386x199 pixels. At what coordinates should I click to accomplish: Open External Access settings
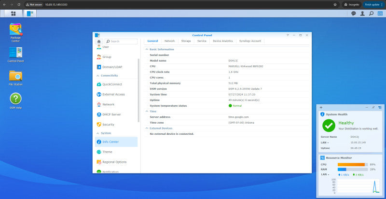tap(116, 94)
